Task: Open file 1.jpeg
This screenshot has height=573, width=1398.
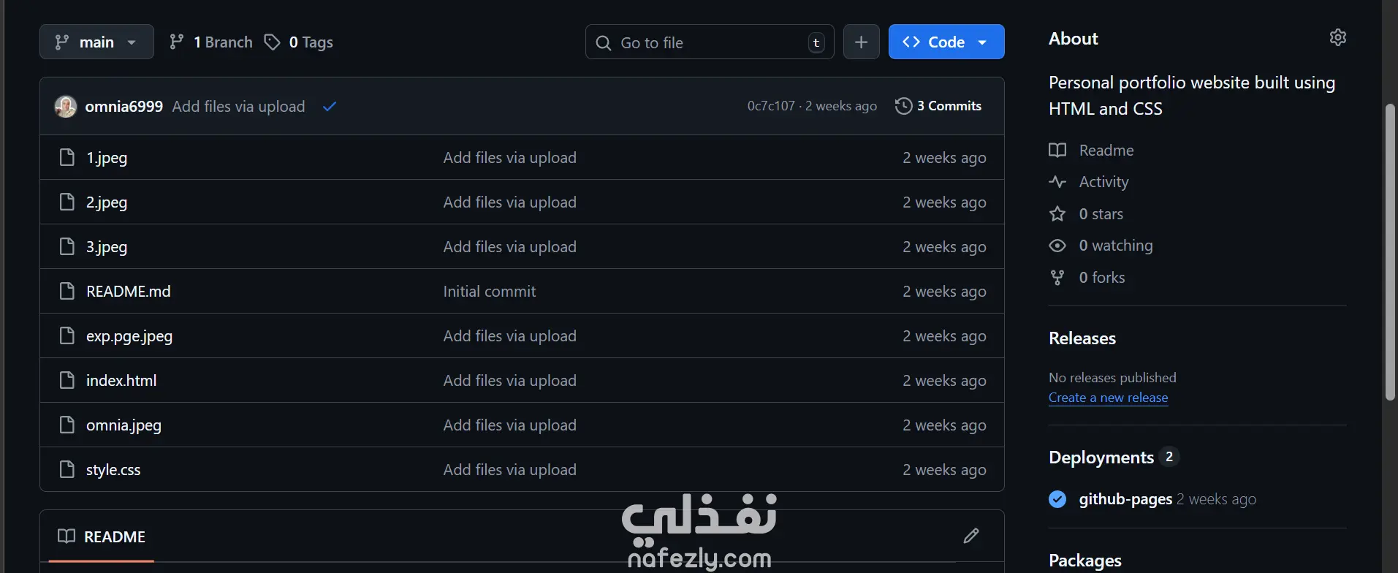Action: tap(107, 158)
